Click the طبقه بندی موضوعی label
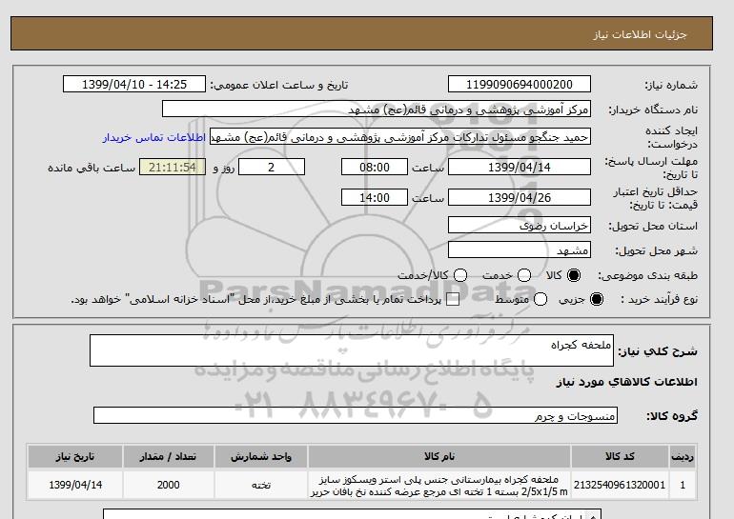The width and height of the screenshot is (734, 519). pyautogui.click(x=647, y=276)
